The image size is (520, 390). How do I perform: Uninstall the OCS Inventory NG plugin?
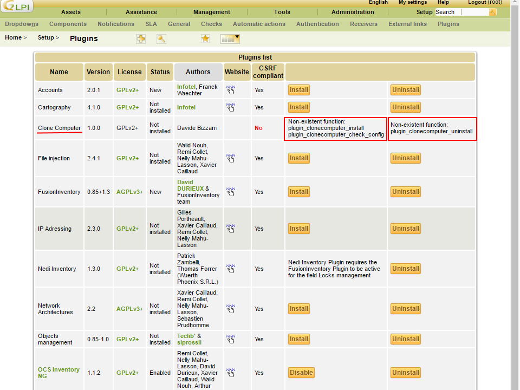coord(406,373)
